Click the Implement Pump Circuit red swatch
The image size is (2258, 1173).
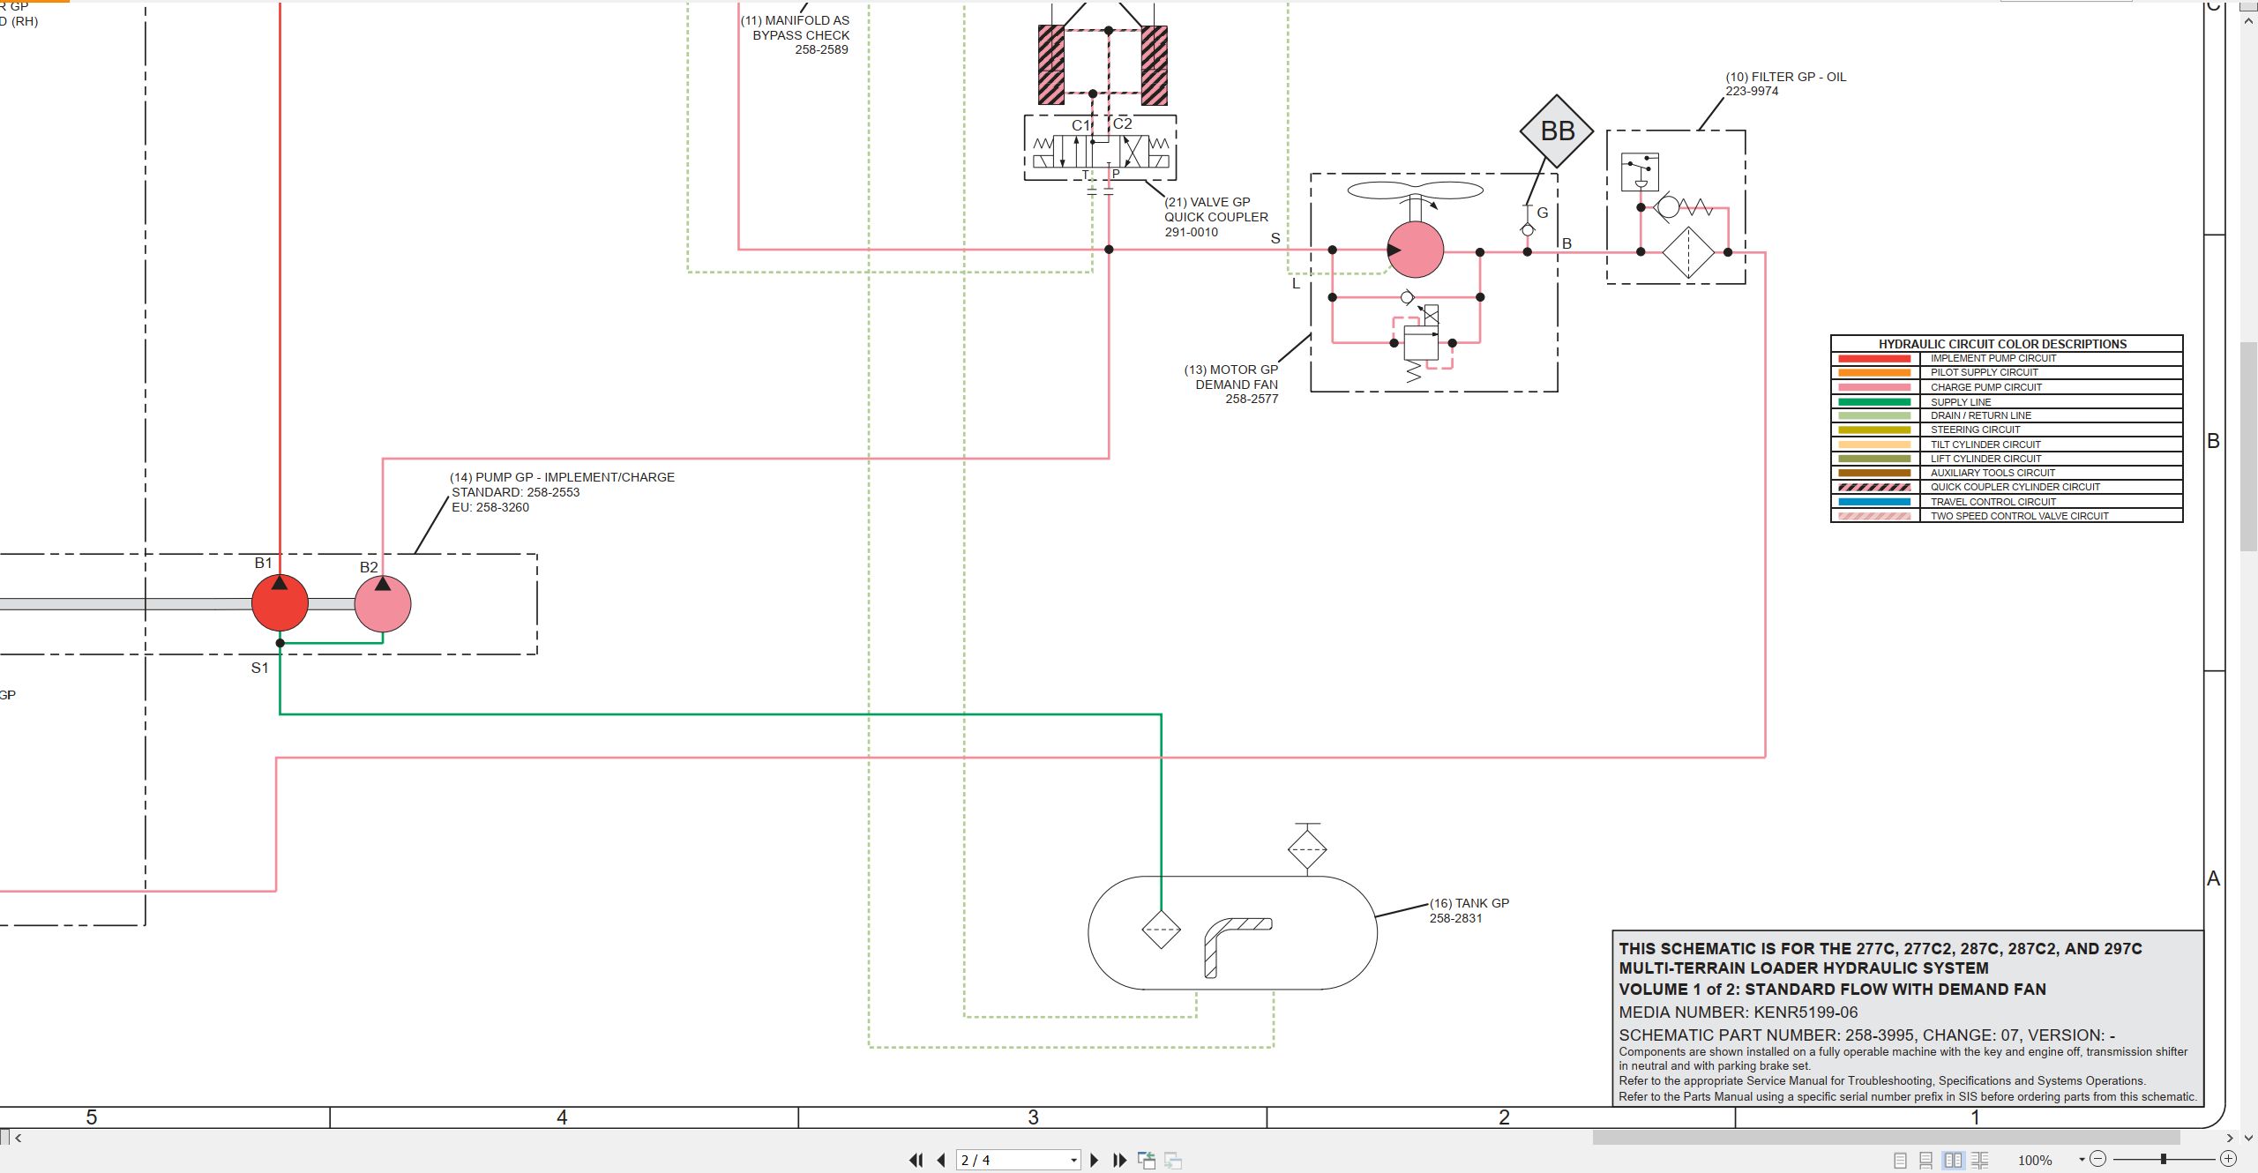pos(1874,359)
